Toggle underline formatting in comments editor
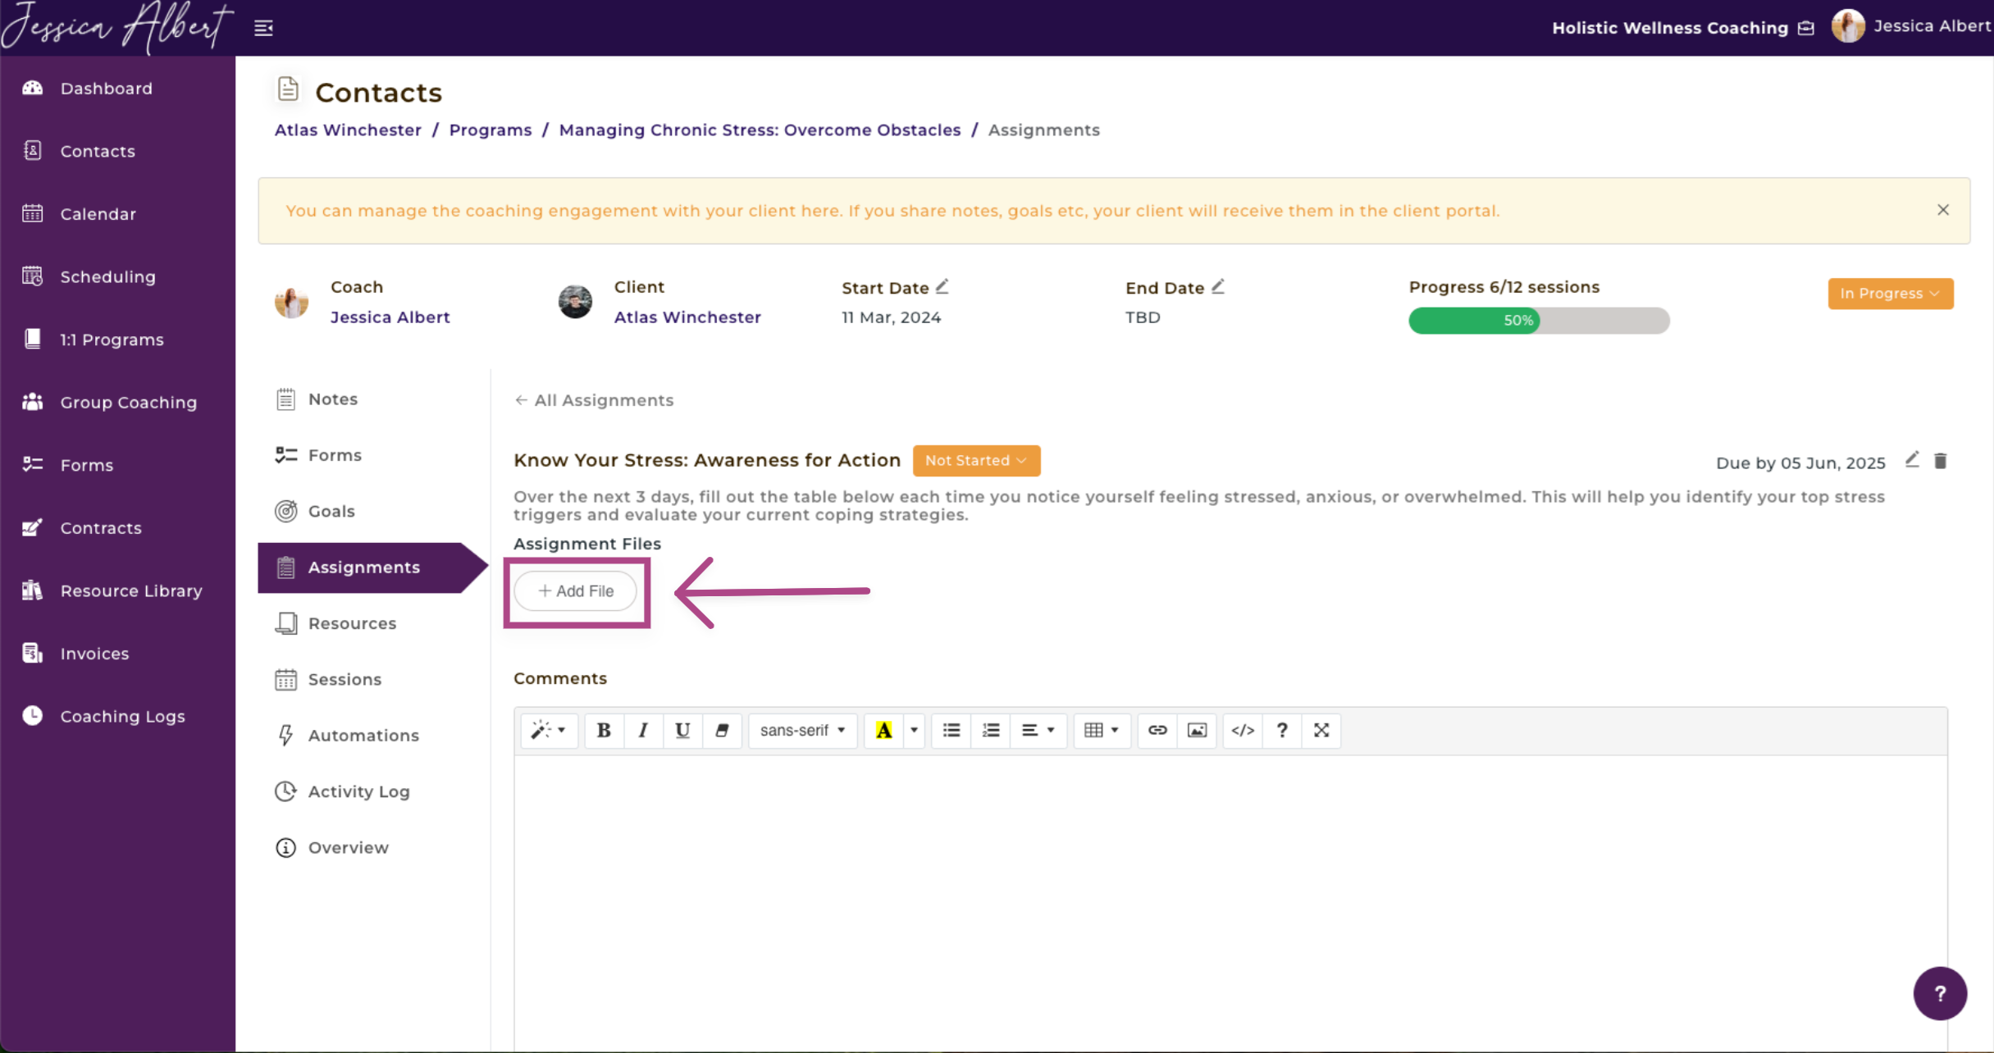This screenshot has width=1994, height=1053. point(682,730)
